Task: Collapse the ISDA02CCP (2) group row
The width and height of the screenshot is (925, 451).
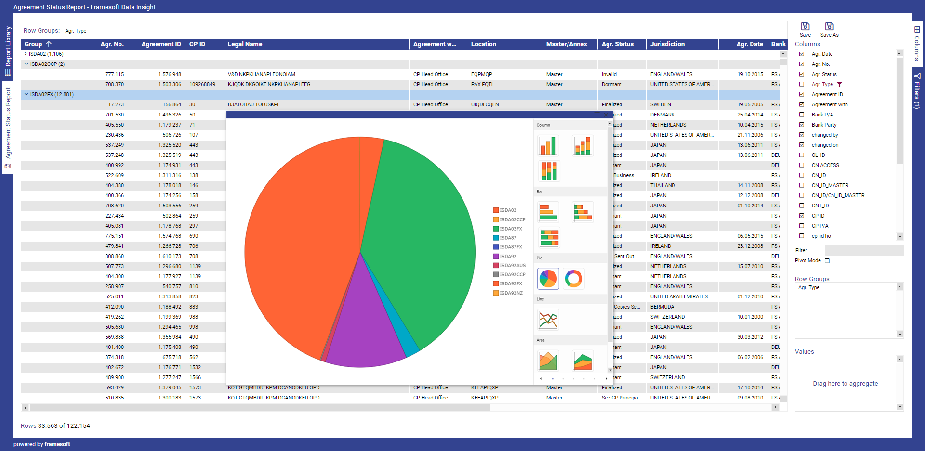Action: 26,64
